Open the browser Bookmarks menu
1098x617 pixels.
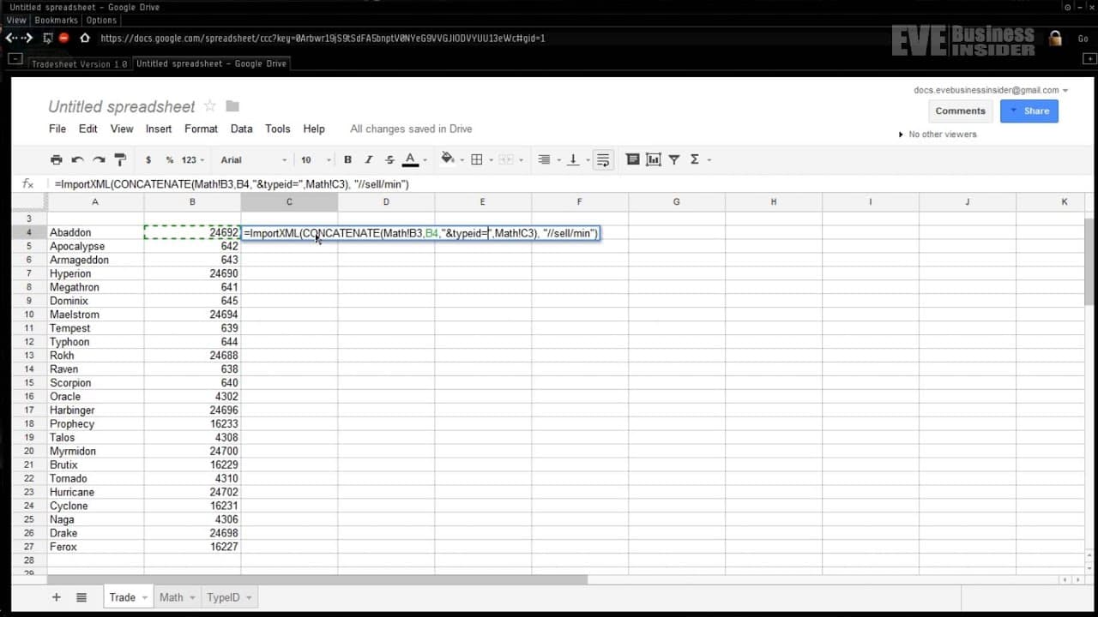(56, 20)
